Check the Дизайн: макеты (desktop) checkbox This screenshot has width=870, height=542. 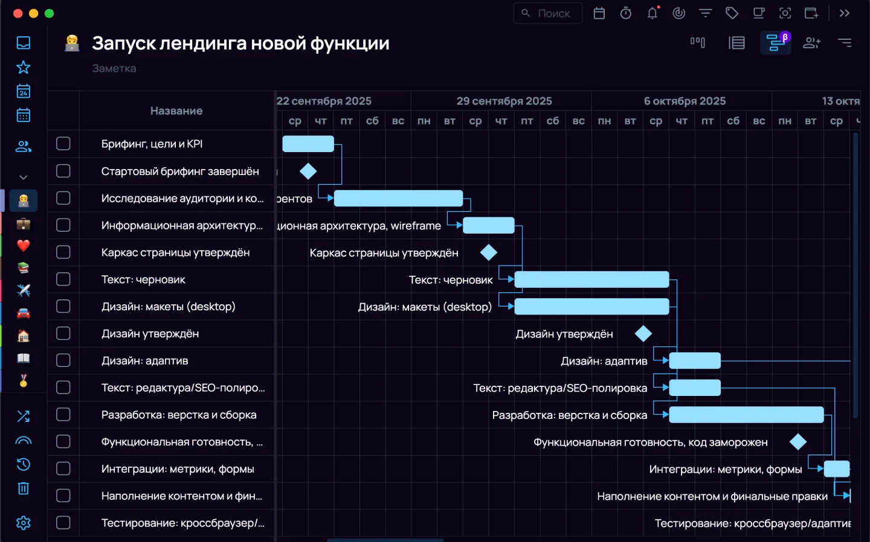click(63, 306)
